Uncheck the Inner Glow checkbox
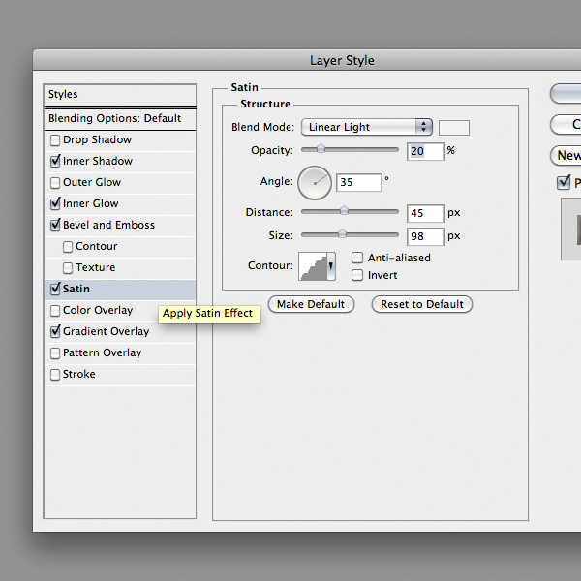This screenshot has width=581, height=581. [55, 203]
